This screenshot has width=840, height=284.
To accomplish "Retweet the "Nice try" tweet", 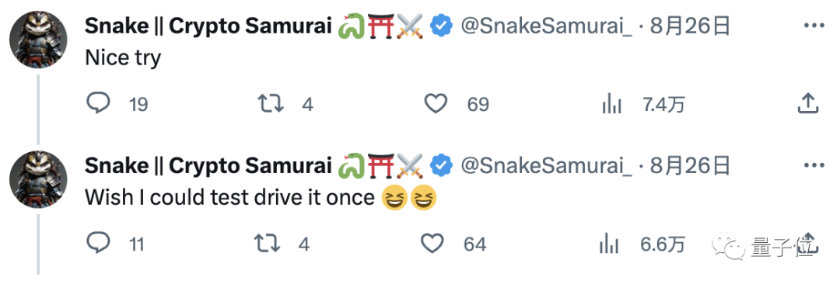I will (271, 104).
